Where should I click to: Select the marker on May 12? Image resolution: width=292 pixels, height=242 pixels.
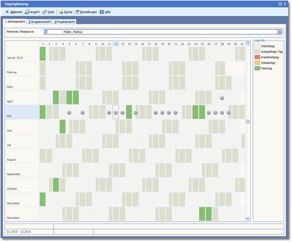pos(116,113)
